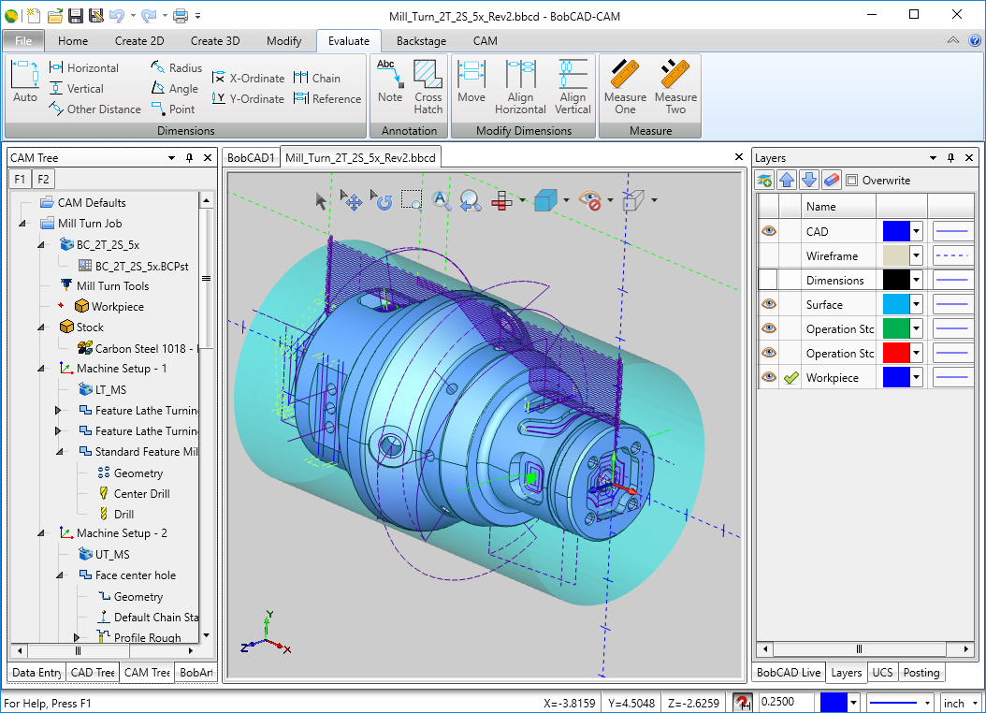Viewport: 986px width, 713px height.
Task: Click the Cross Hatch annotation tool
Action: pyautogui.click(x=428, y=84)
